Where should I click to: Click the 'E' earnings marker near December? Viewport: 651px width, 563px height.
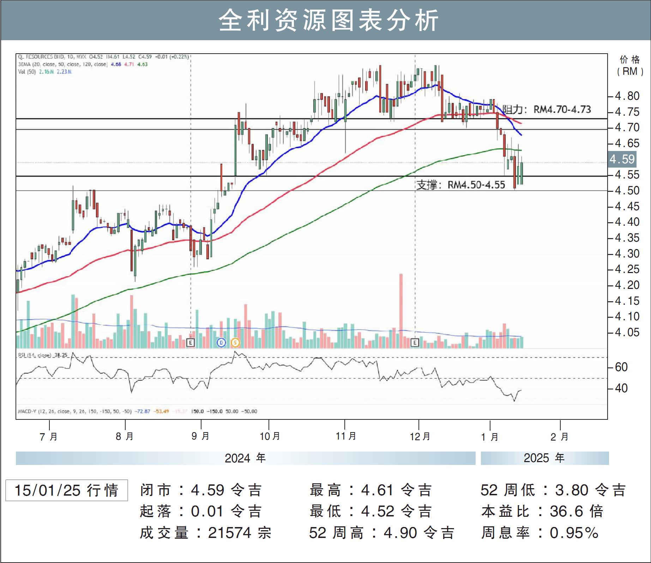pyautogui.click(x=415, y=342)
